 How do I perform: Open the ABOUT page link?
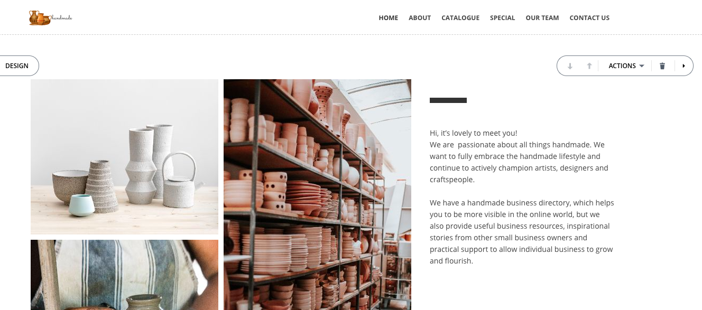420,18
